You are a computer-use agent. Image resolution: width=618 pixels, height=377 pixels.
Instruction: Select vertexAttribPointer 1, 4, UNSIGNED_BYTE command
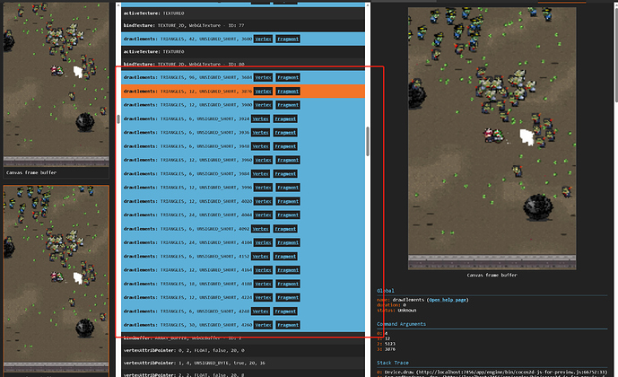[243, 363]
